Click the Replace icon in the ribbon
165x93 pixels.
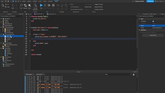coord(25,5)
